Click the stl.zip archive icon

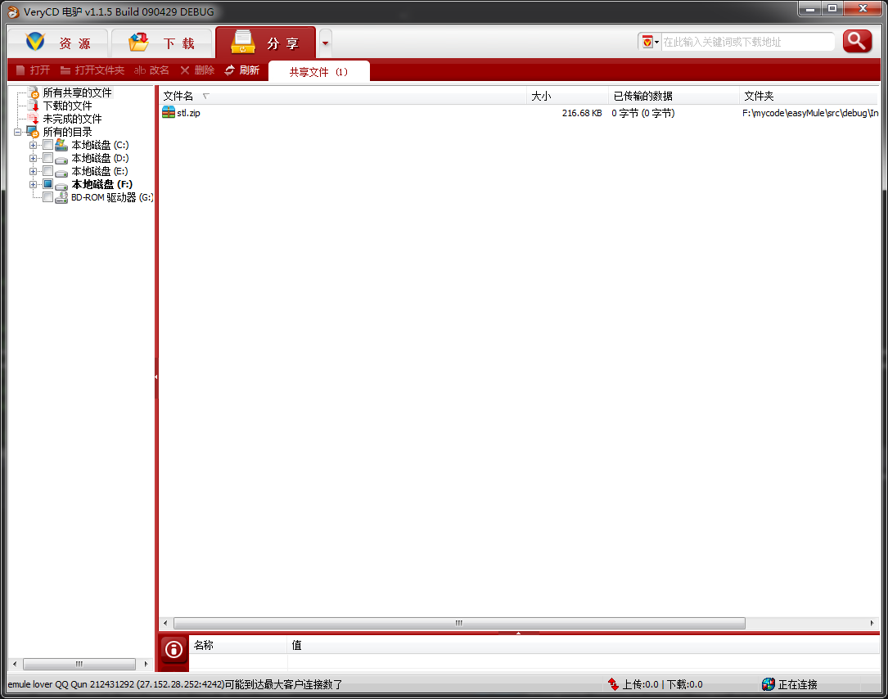[169, 112]
